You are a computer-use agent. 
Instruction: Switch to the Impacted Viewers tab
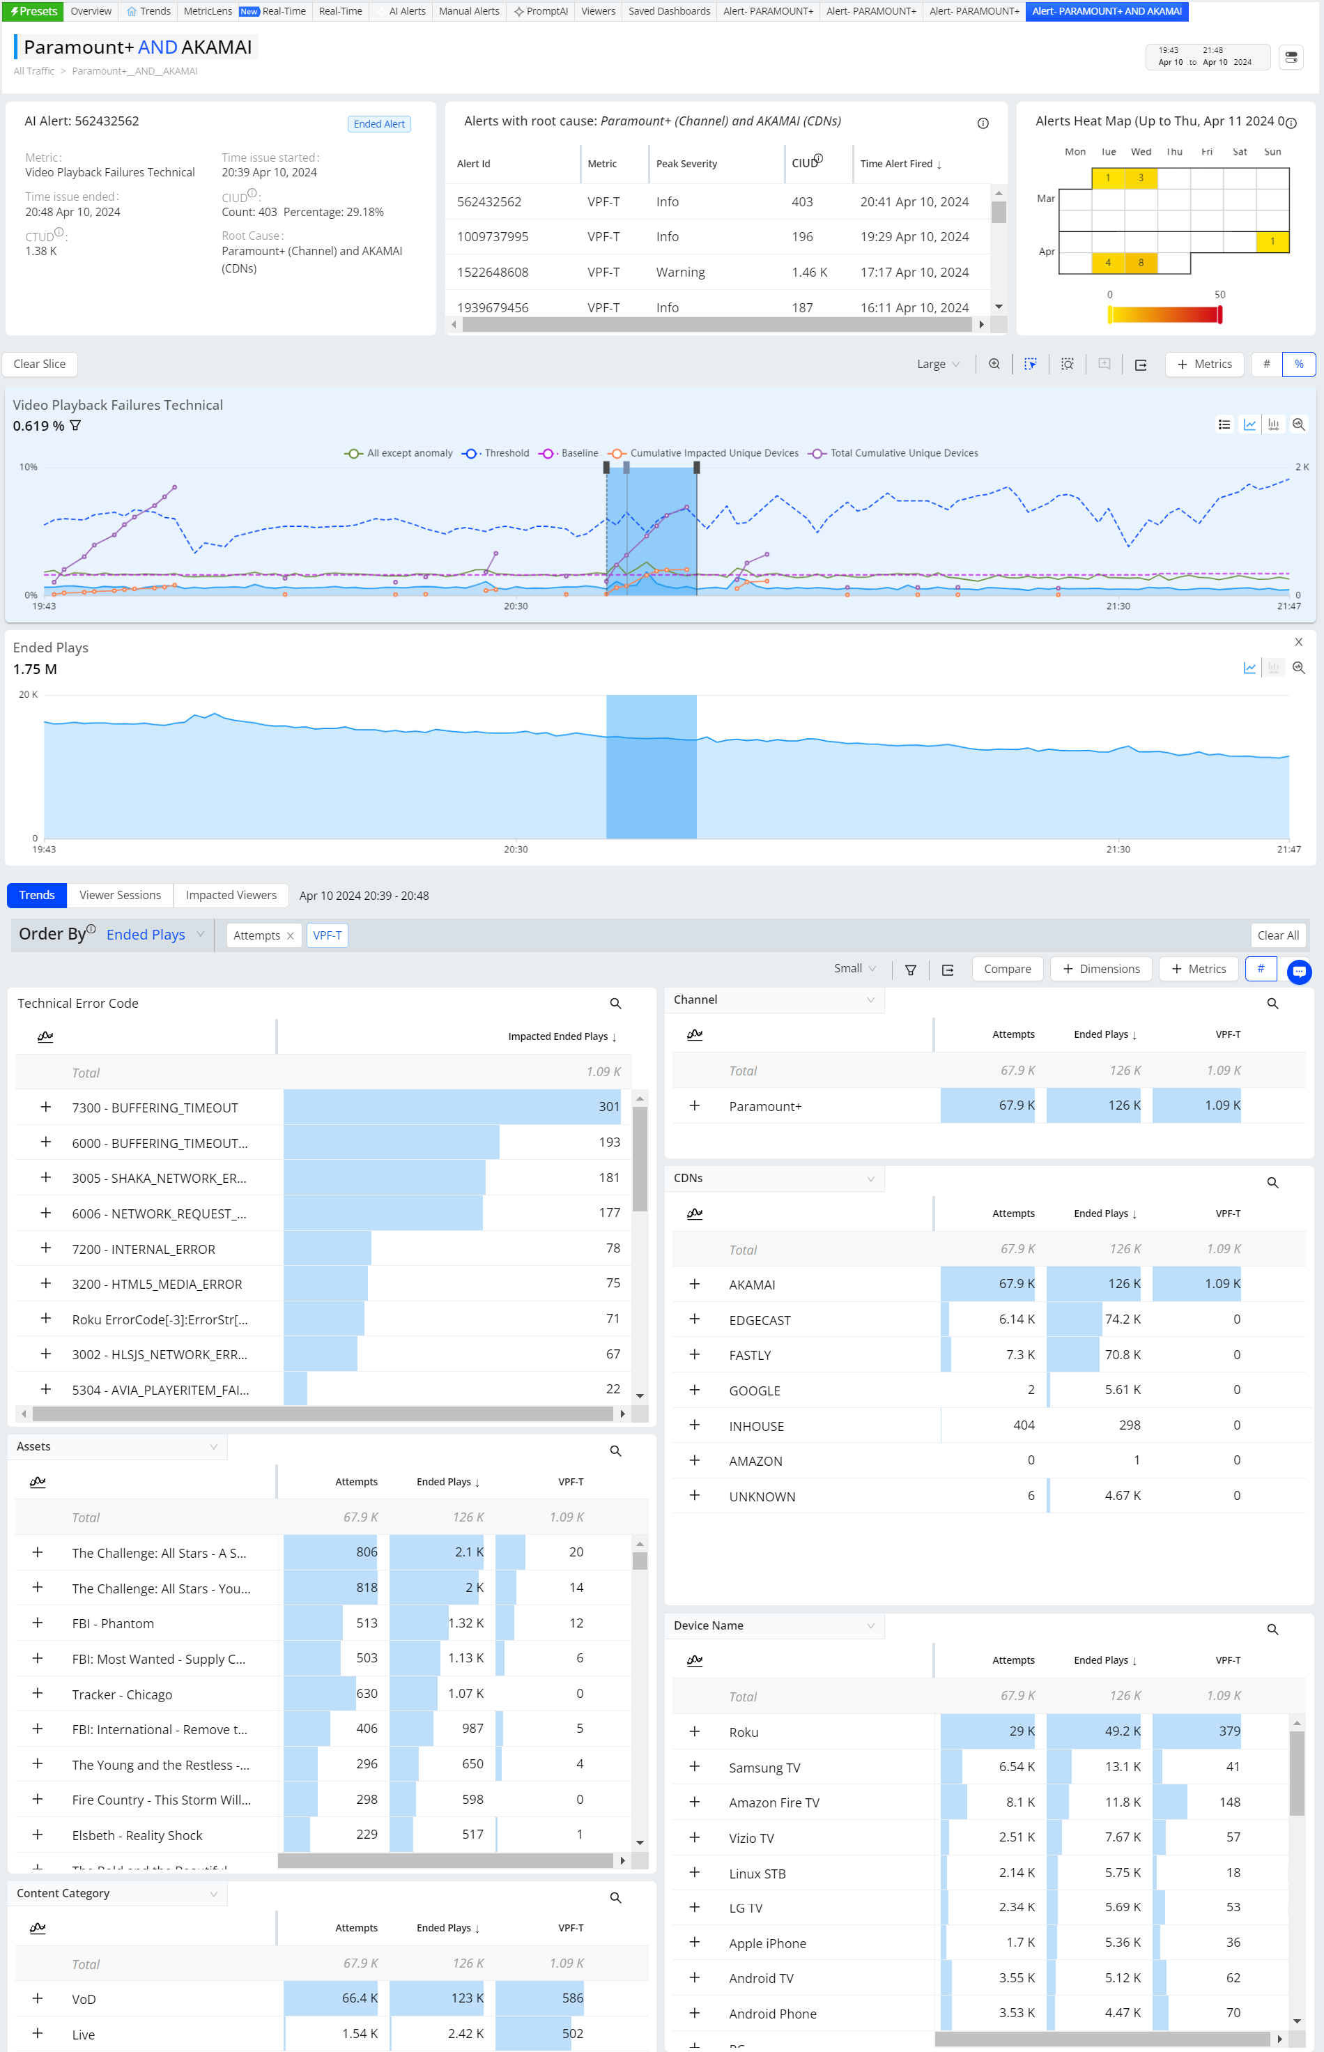click(231, 895)
